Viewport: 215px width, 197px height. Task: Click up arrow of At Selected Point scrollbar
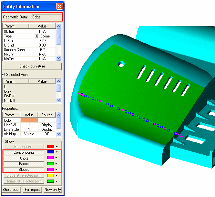(58, 81)
